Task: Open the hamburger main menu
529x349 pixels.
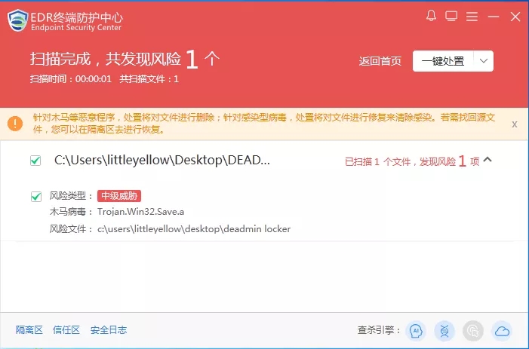Action: pos(472,16)
